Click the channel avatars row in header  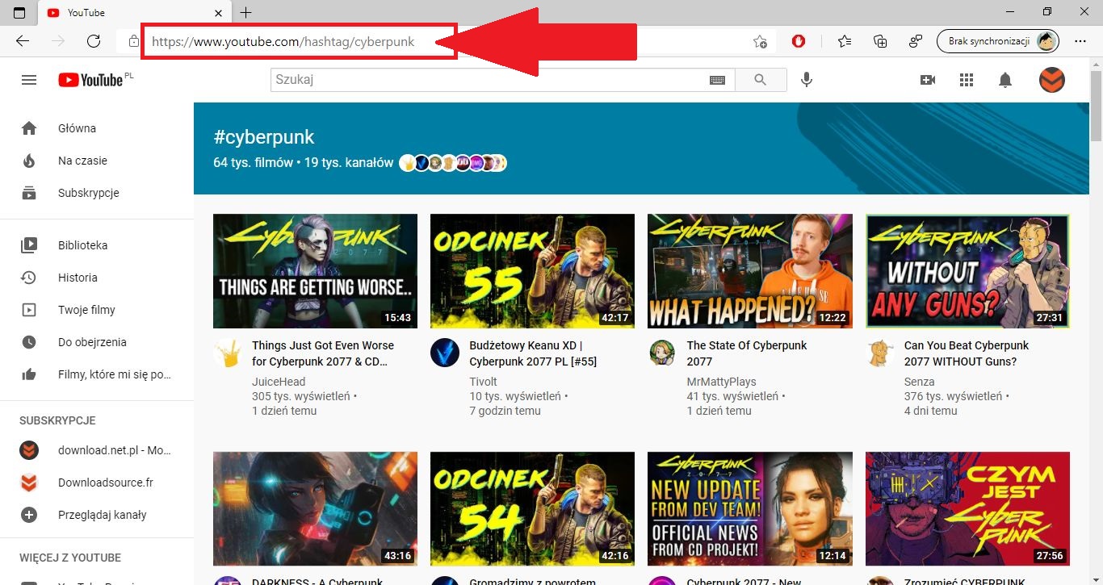pyautogui.click(x=453, y=162)
